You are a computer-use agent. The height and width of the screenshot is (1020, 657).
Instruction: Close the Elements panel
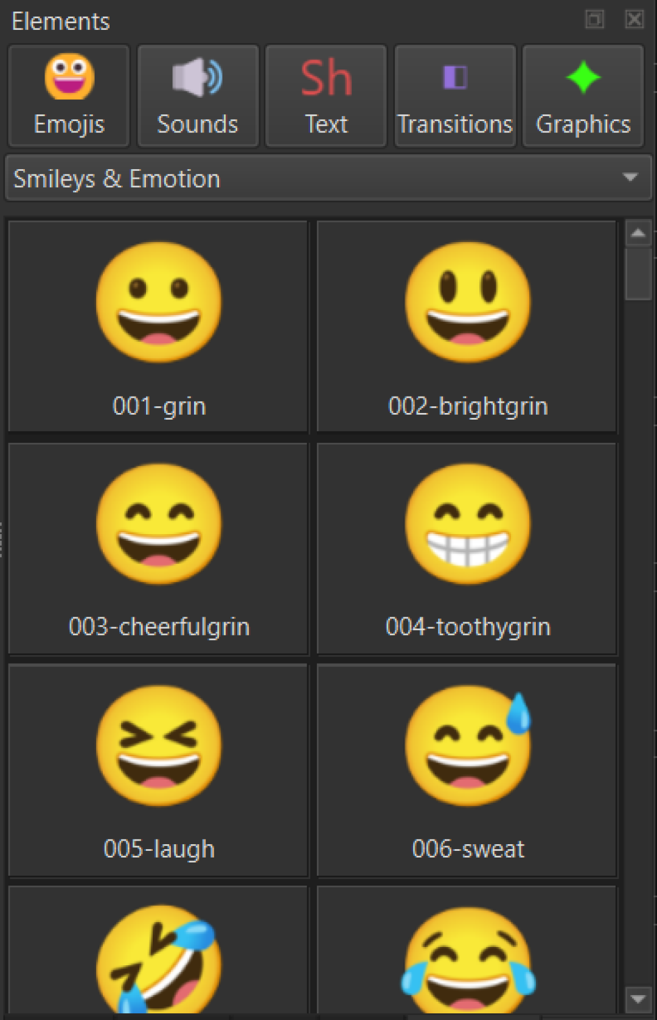[634, 19]
